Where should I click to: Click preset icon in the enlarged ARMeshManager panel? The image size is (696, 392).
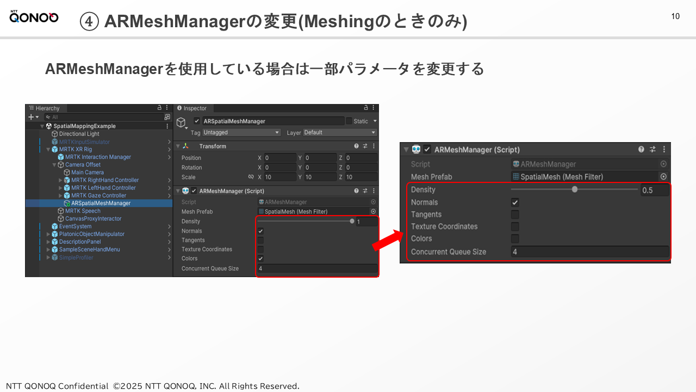click(653, 149)
